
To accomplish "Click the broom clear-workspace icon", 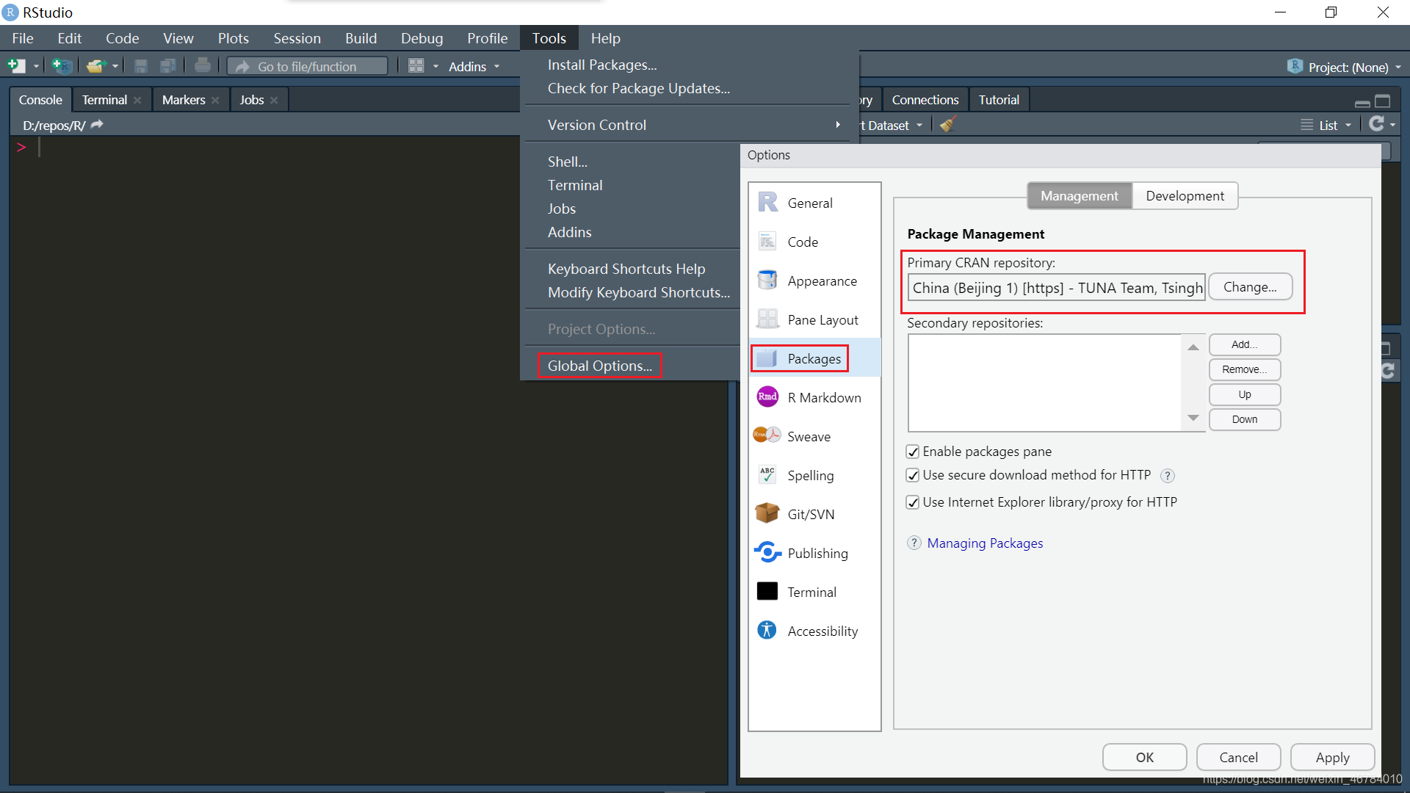I will 948,125.
